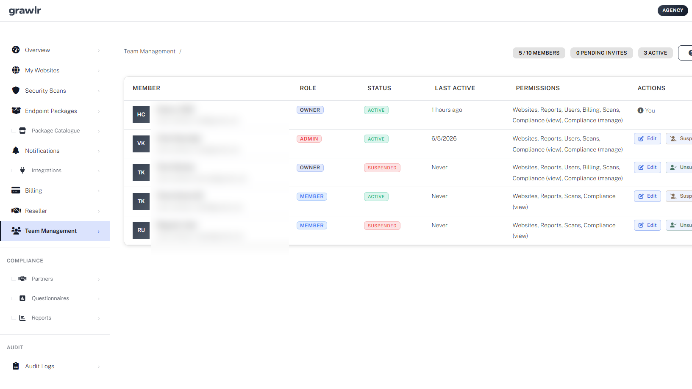This screenshot has width=692, height=389.
Task: Expand the Overview menu chevron
Action: 99,50
